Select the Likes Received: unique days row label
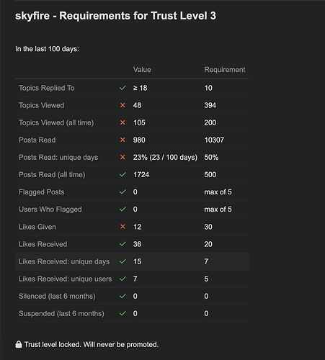Viewport: 325px width, 360px height. 64,261
